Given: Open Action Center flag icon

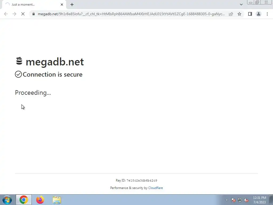Looking at the screenshot, I should [233, 200].
